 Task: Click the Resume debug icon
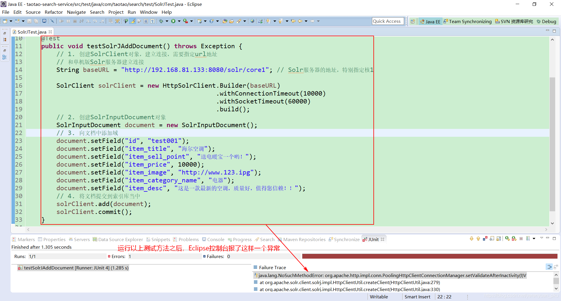tap(61, 21)
